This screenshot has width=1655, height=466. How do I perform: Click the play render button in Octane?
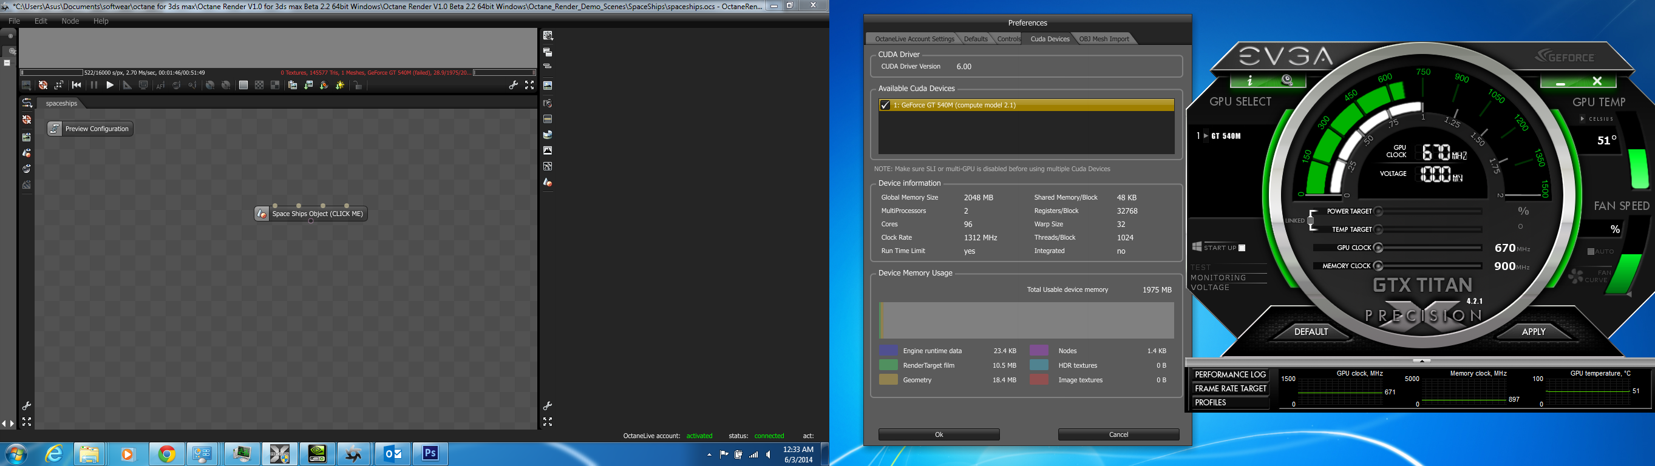[110, 86]
